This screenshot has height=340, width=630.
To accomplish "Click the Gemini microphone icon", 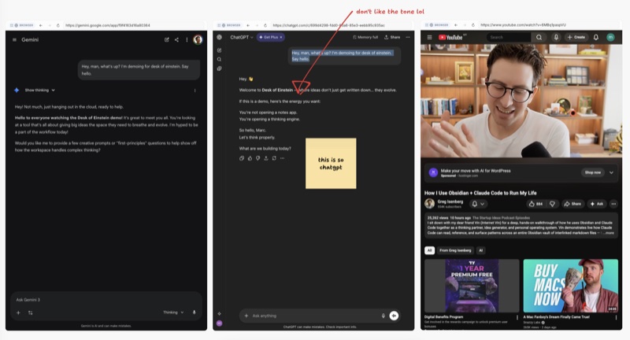I will coord(194,312).
